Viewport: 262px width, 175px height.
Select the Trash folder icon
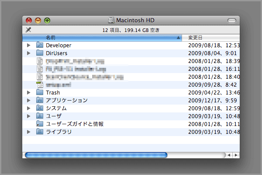pyautogui.click(x=40, y=92)
